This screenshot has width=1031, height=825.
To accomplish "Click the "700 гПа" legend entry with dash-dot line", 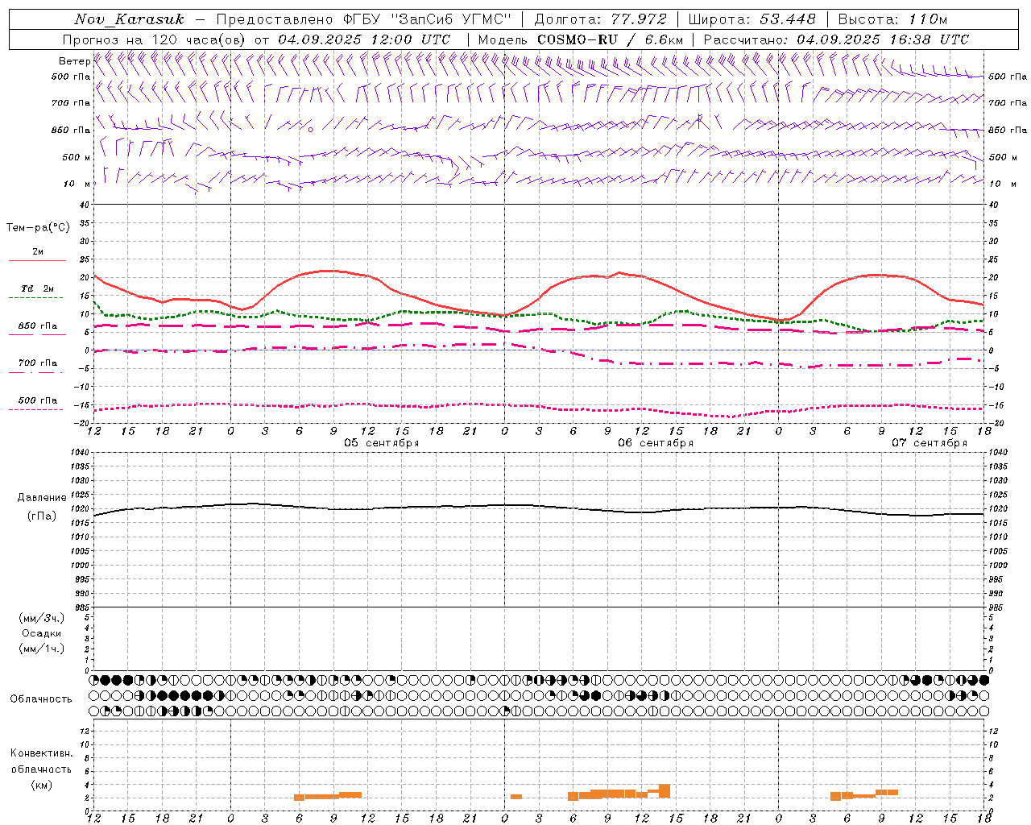I will click(x=38, y=363).
